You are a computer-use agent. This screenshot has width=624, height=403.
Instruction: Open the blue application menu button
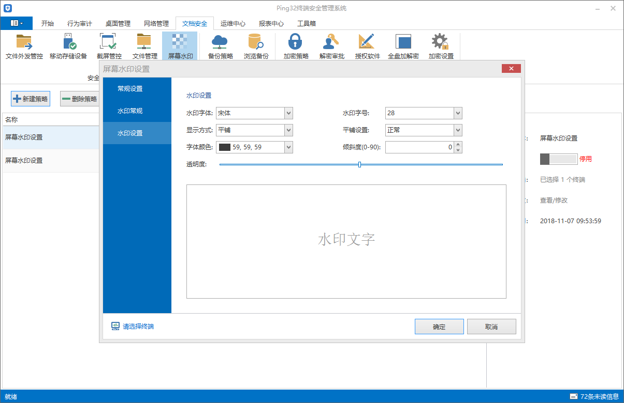pos(17,23)
